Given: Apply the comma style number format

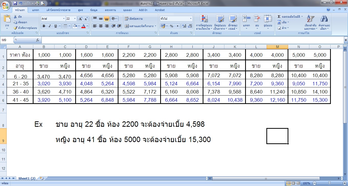Looking at the screenshot, I should coord(178,26).
